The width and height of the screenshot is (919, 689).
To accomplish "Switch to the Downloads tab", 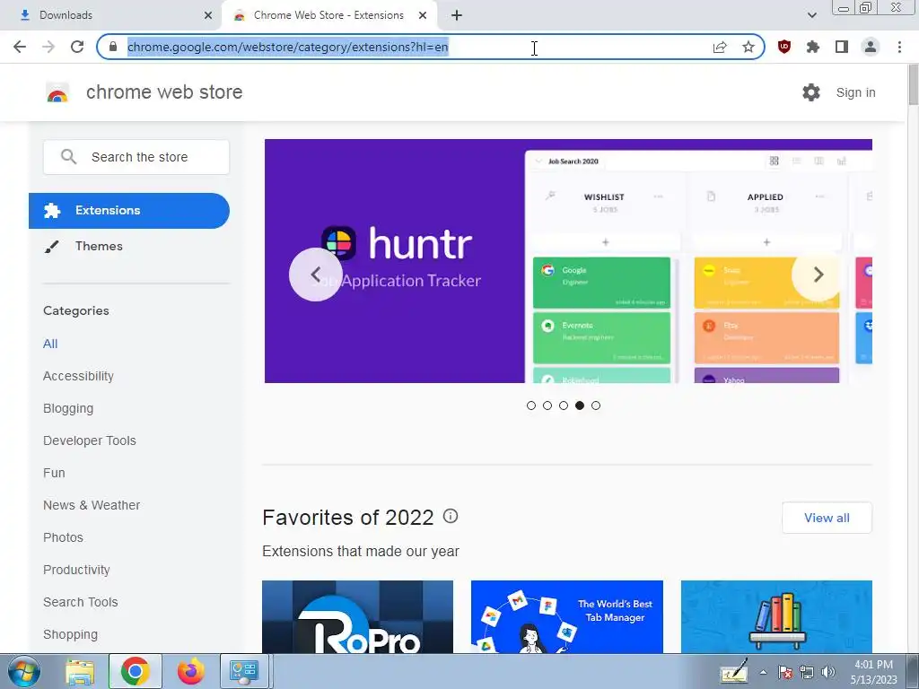I will pyautogui.click(x=111, y=15).
